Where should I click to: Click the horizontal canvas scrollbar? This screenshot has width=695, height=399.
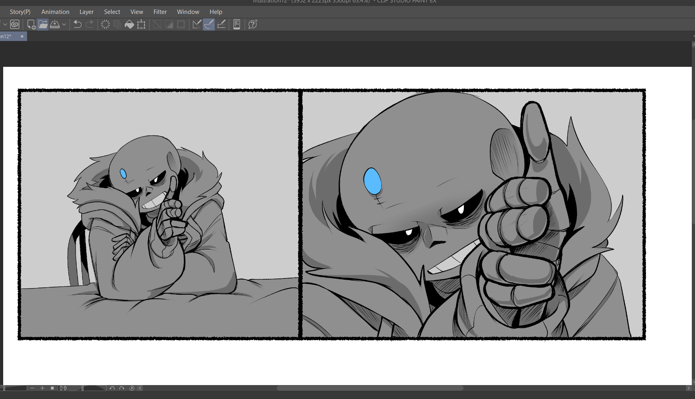point(370,388)
